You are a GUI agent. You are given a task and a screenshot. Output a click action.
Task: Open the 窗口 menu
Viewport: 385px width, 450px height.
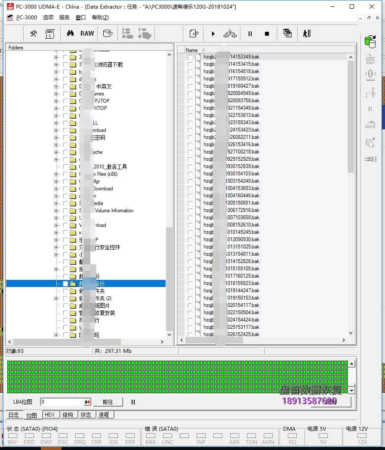click(81, 18)
